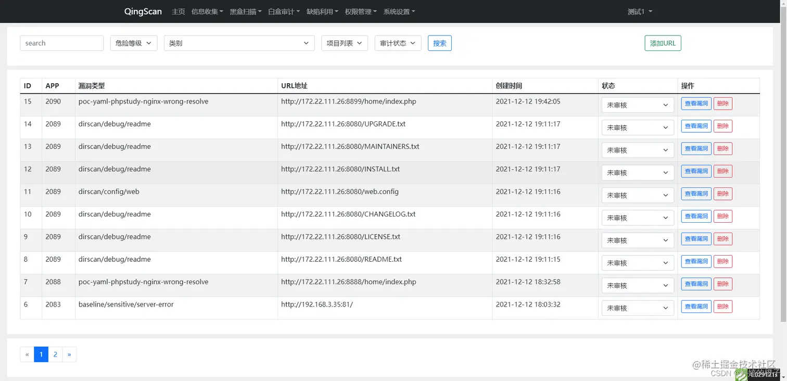Click URL http://172.22.111.26:8899/home/index.php
This screenshot has width=787, height=381.
(x=349, y=101)
